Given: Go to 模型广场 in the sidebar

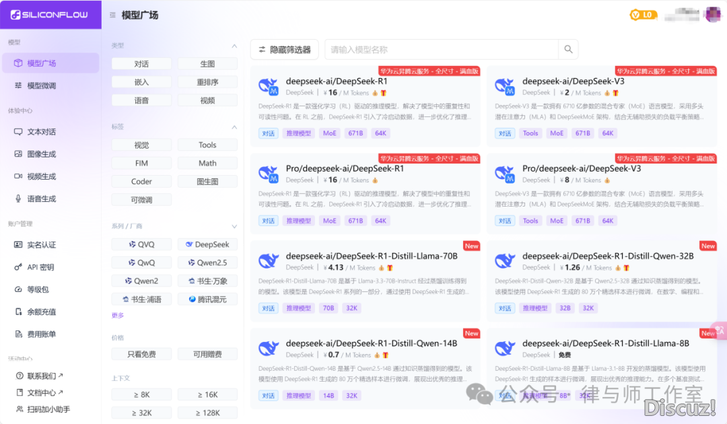Looking at the screenshot, I should pos(50,63).
